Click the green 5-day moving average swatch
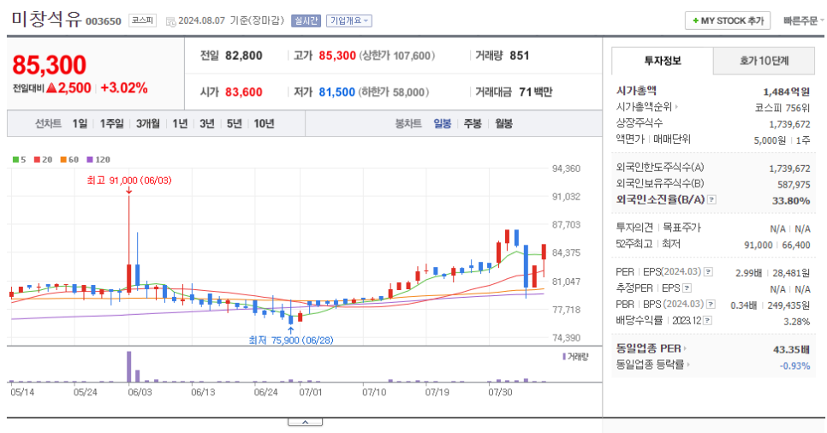The height and width of the screenshot is (433, 827). (15, 159)
